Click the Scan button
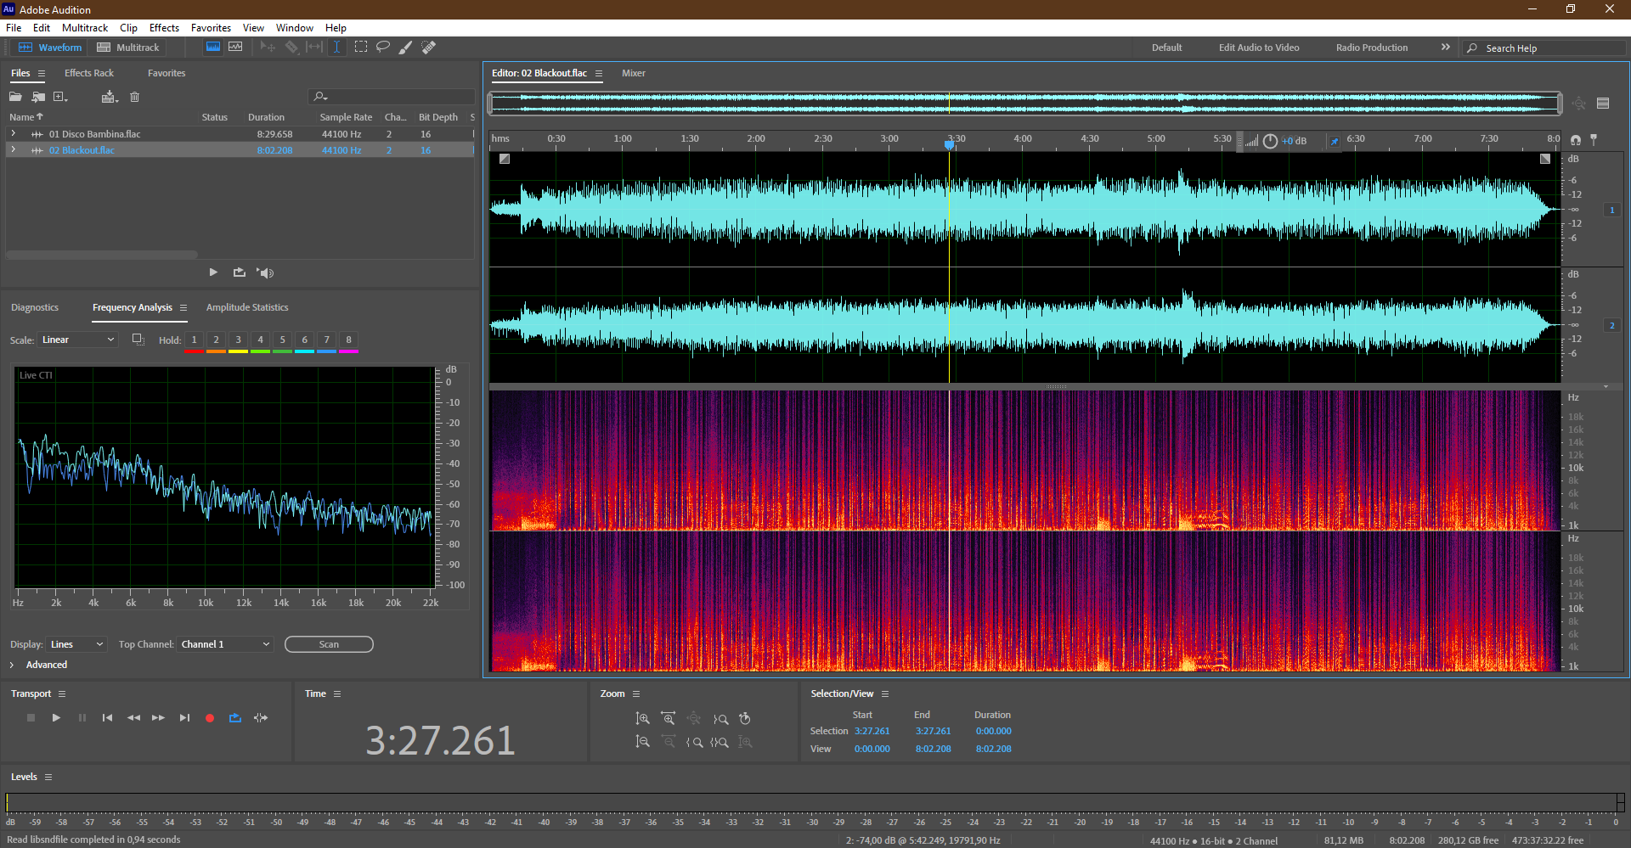 pos(329,644)
